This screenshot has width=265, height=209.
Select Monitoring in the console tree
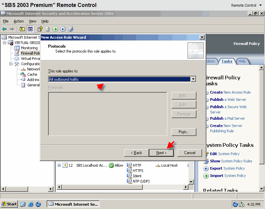pyautogui.click(x=29, y=48)
